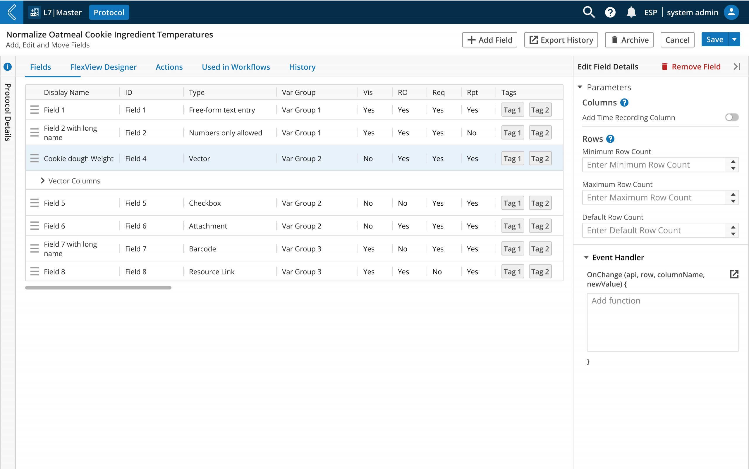The image size is (749, 469).
Task: Open the OnChange handler in the external editor
Action: click(734, 274)
